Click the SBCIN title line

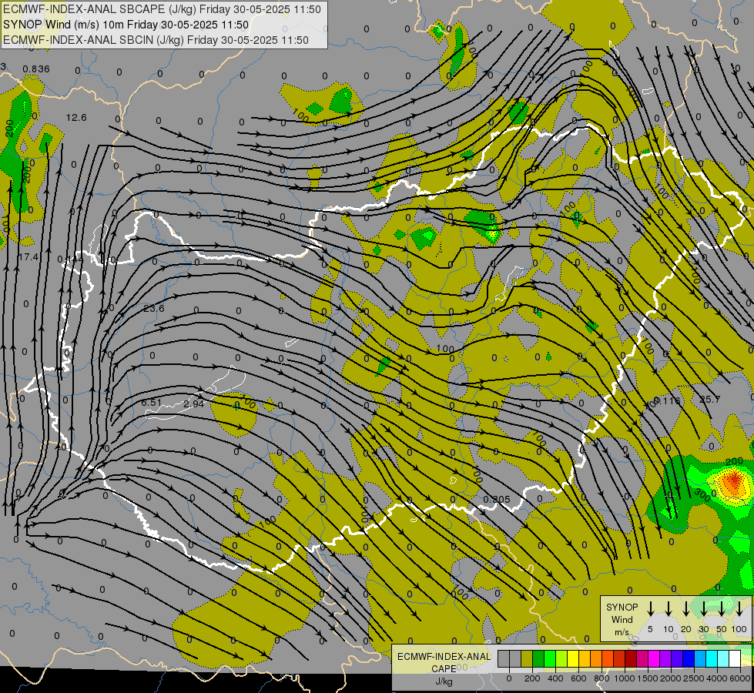pyautogui.click(x=156, y=40)
